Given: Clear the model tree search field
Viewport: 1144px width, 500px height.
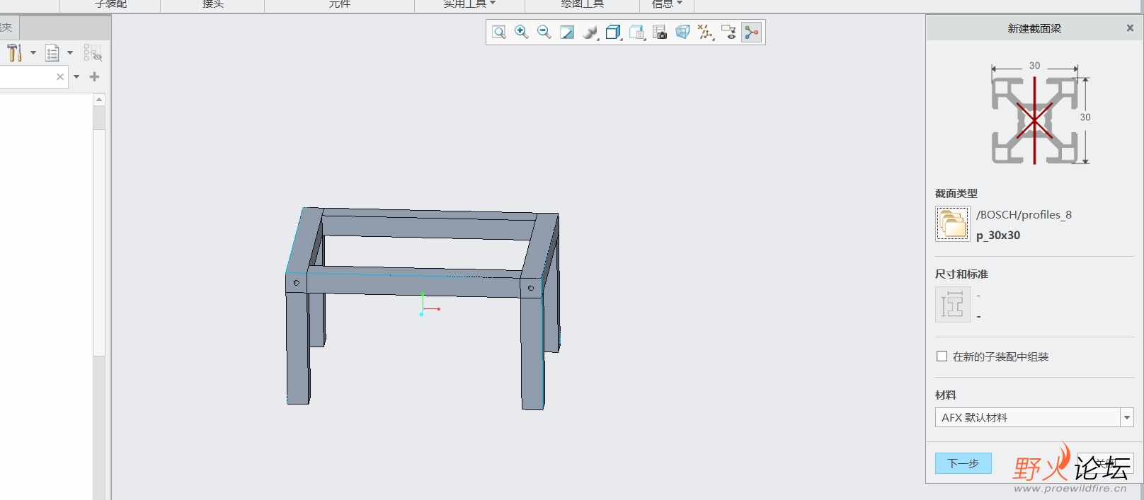Looking at the screenshot, I should click(x=60, y=76).
